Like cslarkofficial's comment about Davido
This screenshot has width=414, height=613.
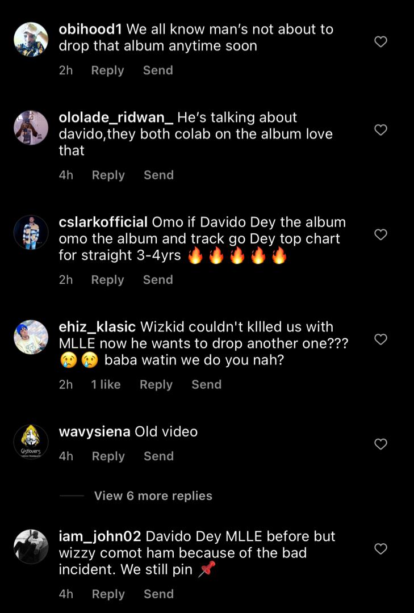tap(381, 234)
